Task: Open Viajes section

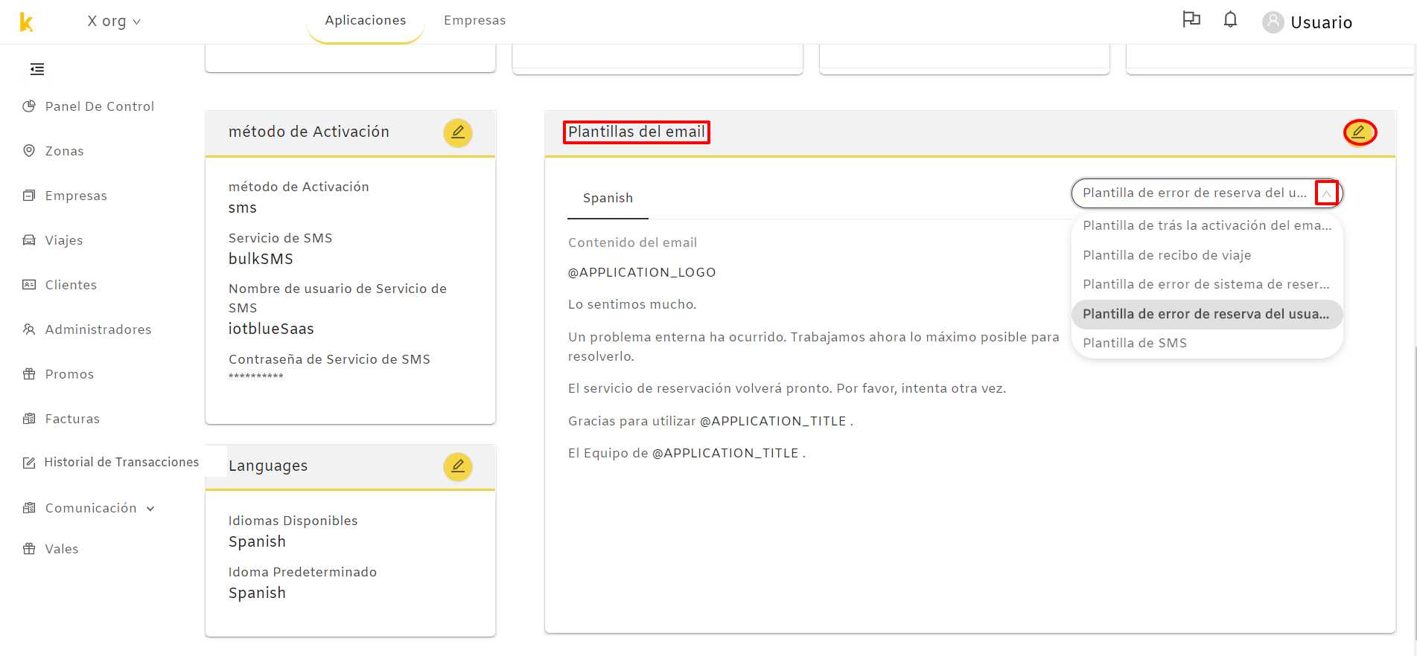Action: tap(64, 240)
